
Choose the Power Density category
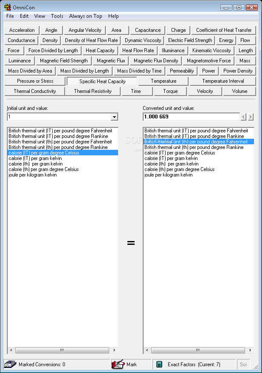coord(238,71)
